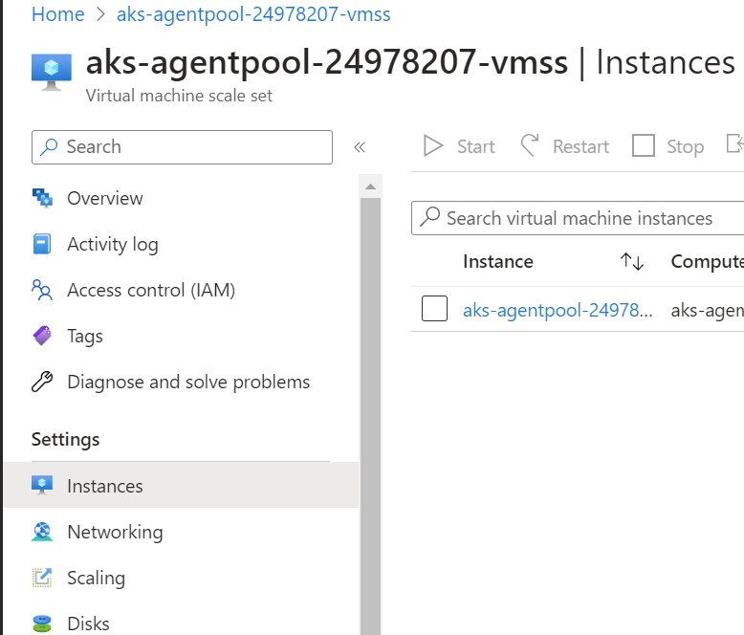The height and width of the screenshot is (635, 744).
Task: Click the Virtual machine scale set subtitle
Action: pyautogui.click(x=179, y=96)
